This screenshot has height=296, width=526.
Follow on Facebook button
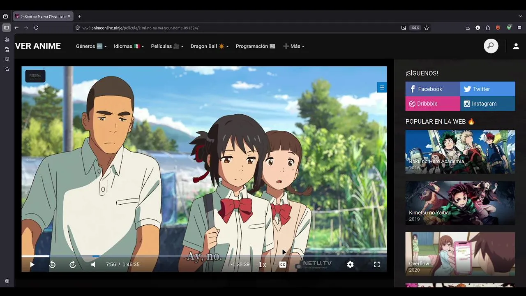[433, 89]
